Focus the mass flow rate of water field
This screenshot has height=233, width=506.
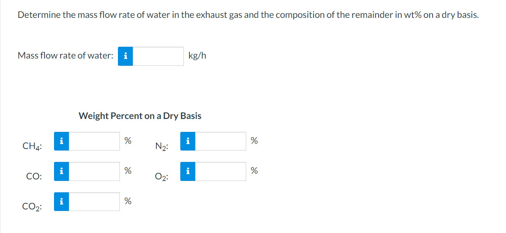tap(158, 56)
